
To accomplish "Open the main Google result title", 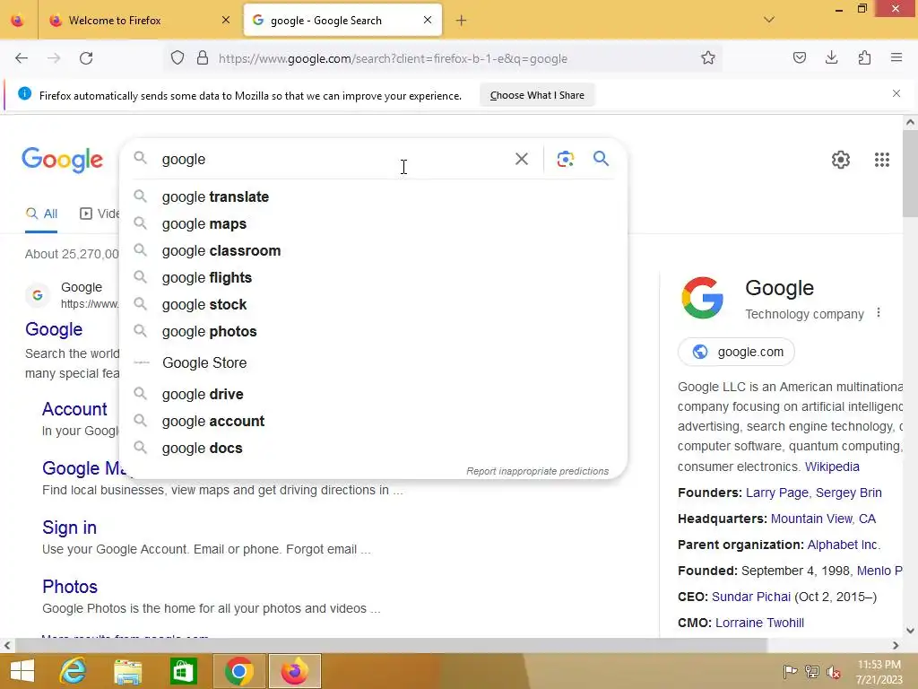I will click(53, 329).
